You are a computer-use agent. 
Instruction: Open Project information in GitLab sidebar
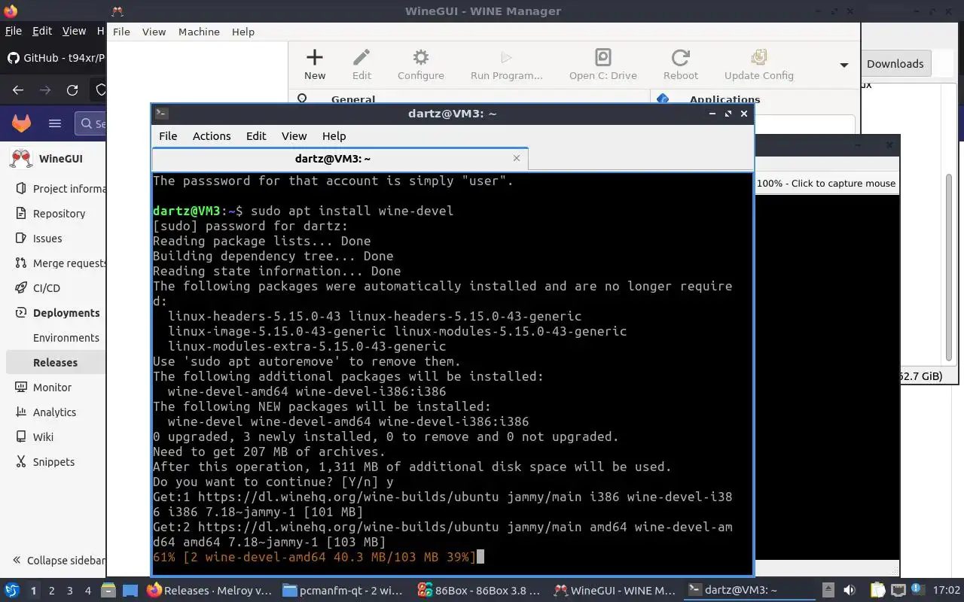coord(62,189)
